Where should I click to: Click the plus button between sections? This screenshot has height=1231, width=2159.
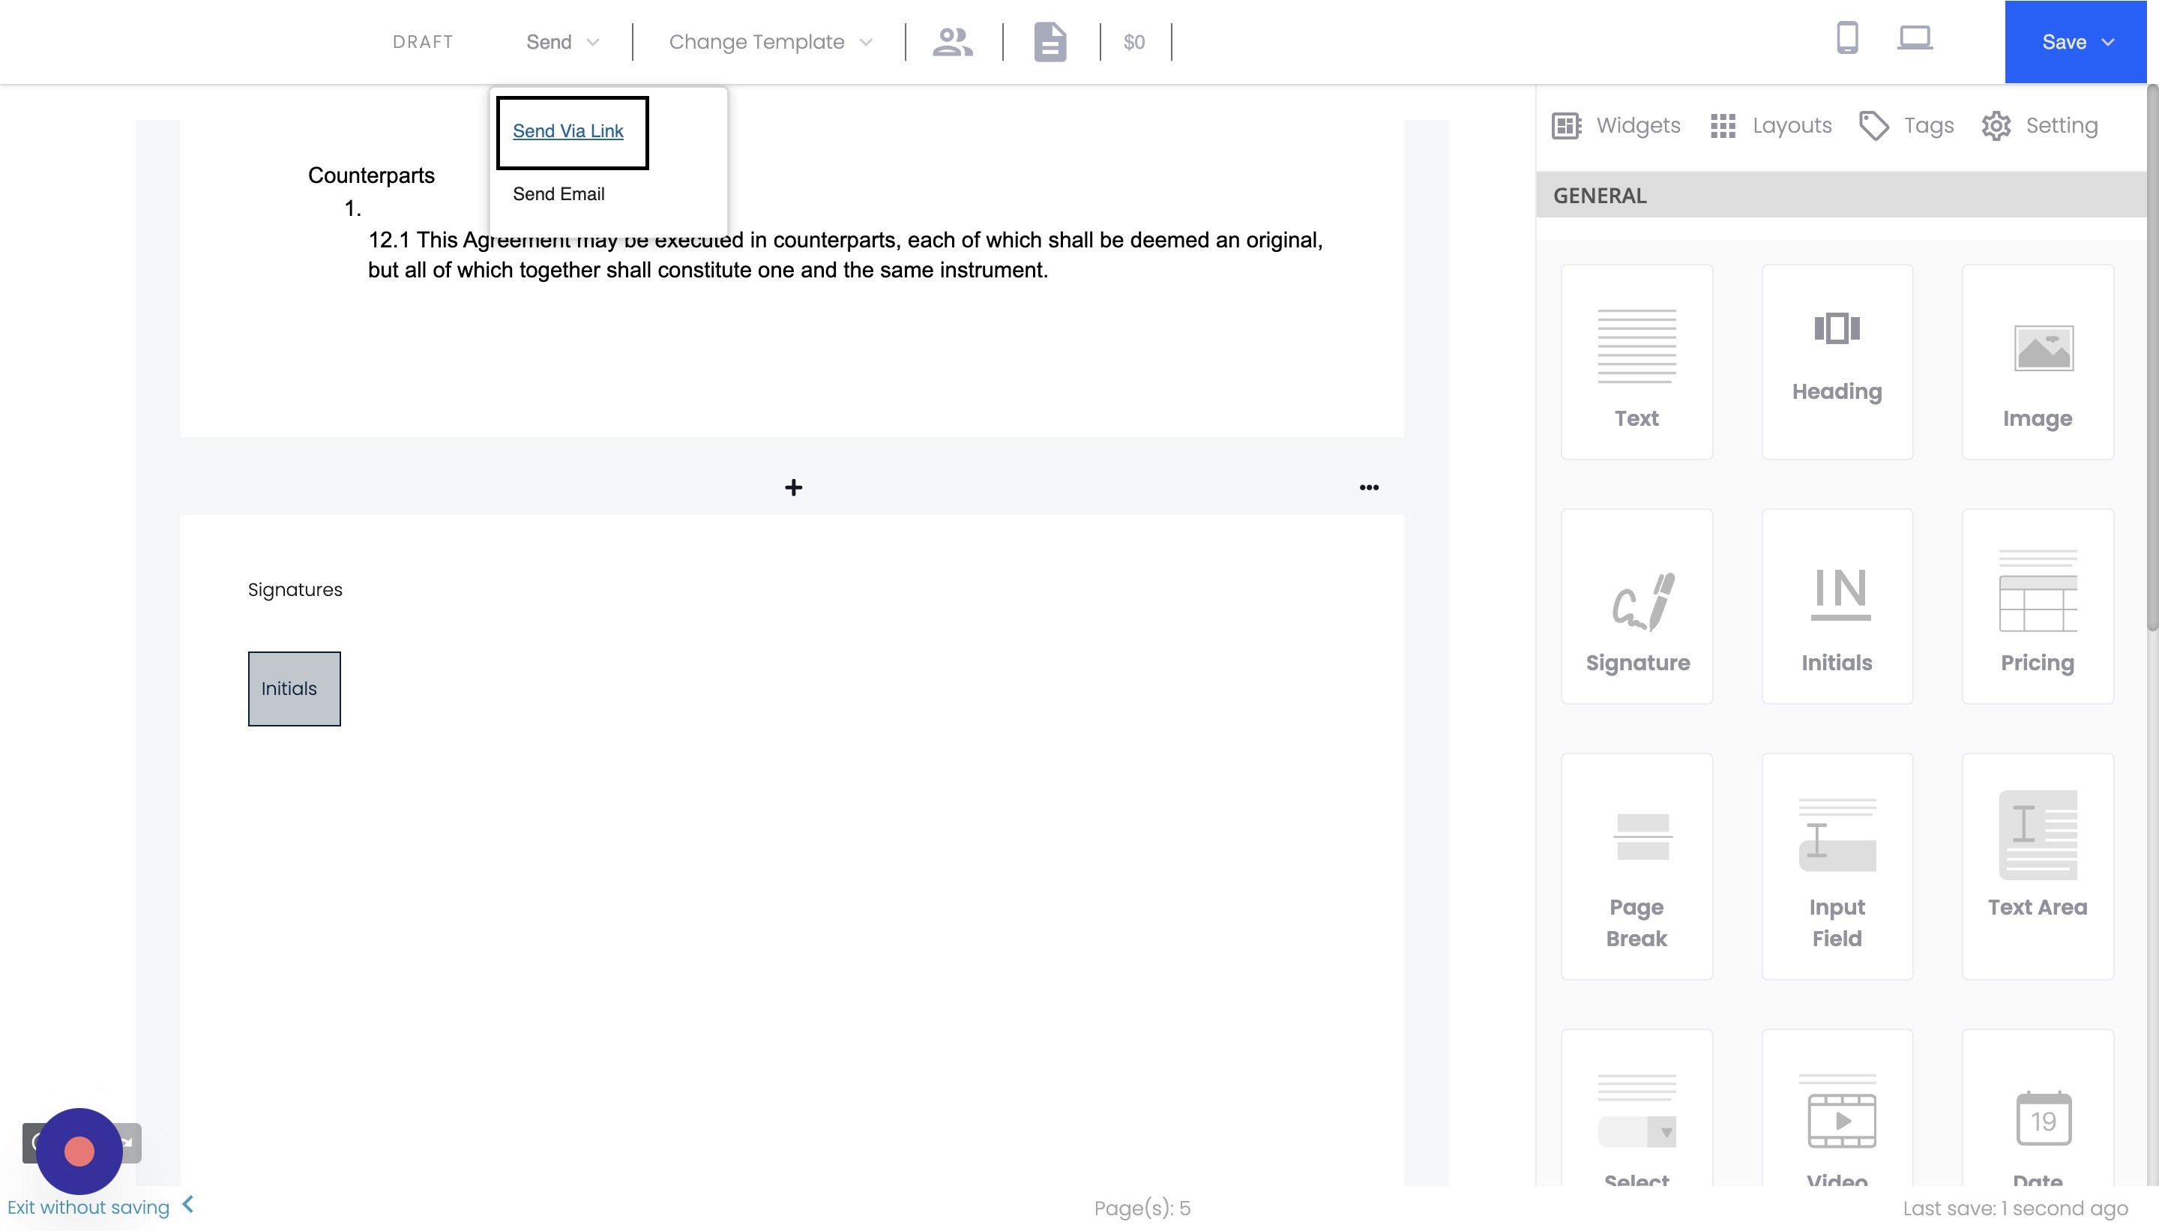tap(793, 487)
